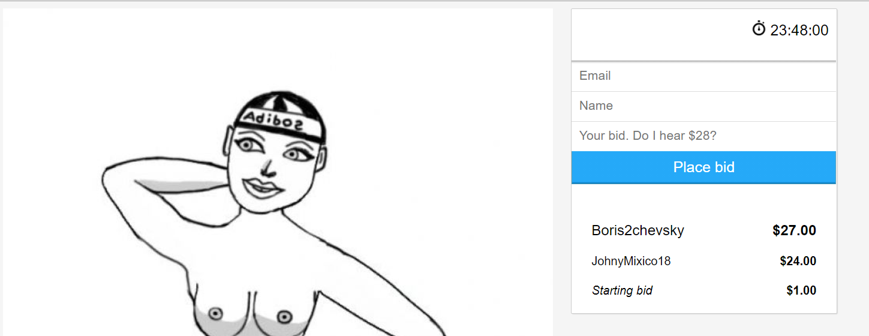Submit with the blue Place bid button

[703, 167]
